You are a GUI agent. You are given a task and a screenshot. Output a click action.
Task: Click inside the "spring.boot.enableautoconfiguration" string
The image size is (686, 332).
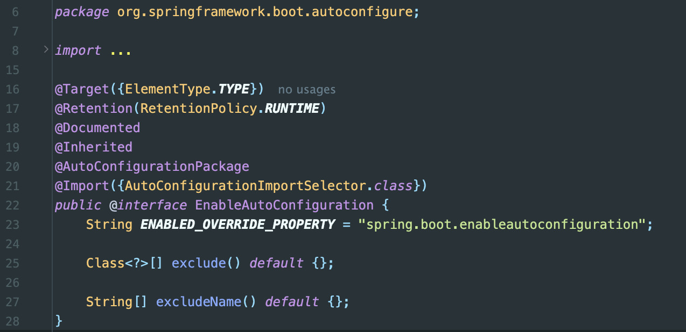click(x=501, y=225)
